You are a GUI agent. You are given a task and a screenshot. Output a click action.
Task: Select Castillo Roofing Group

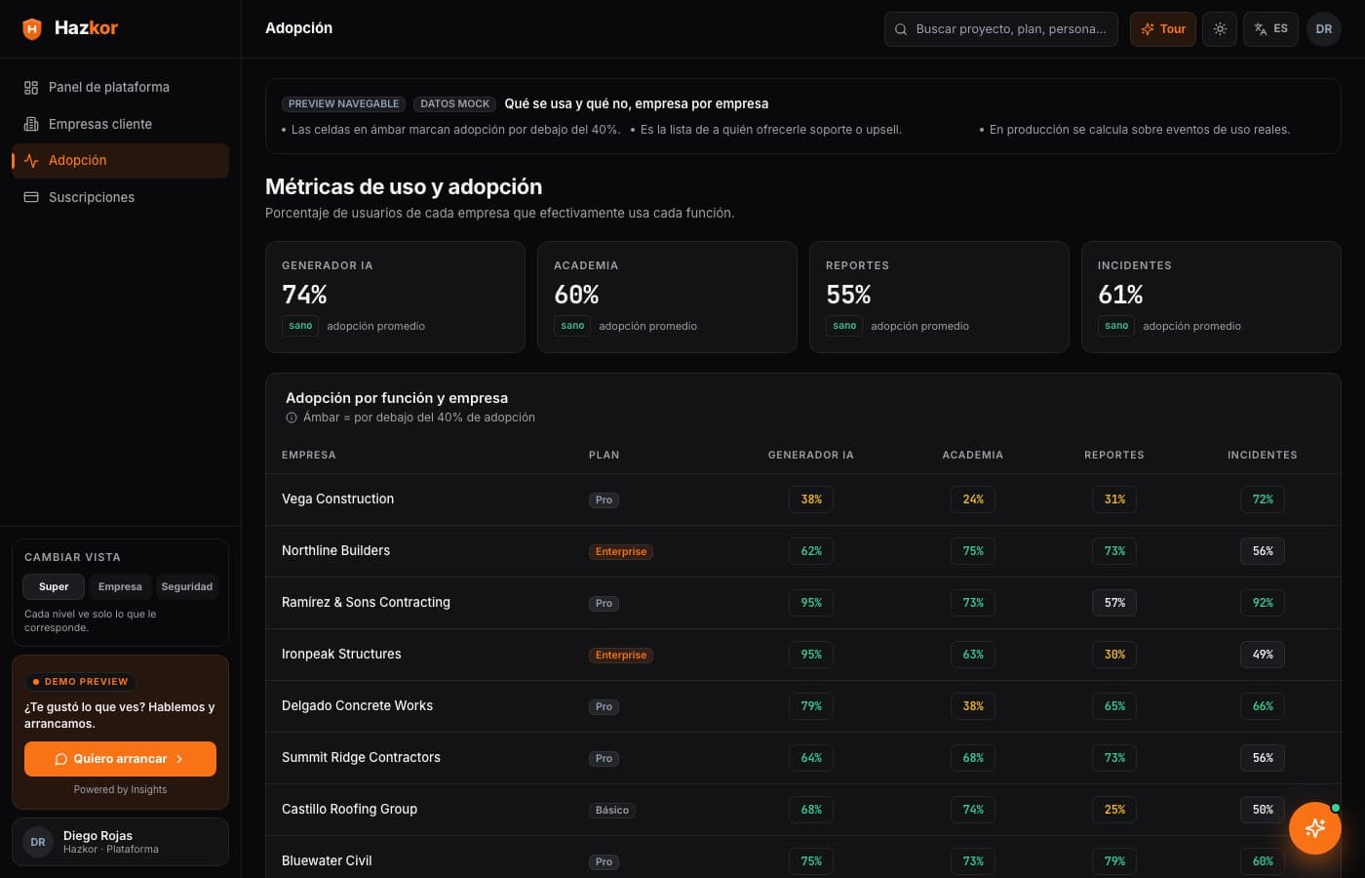pyautogui.click(x=350, y=809)
